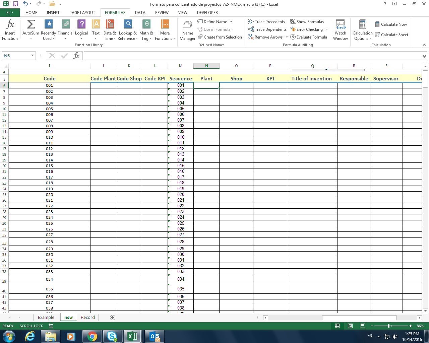Open Google Chrome from taskbar

pyautogui.click(x=92, y=336)
